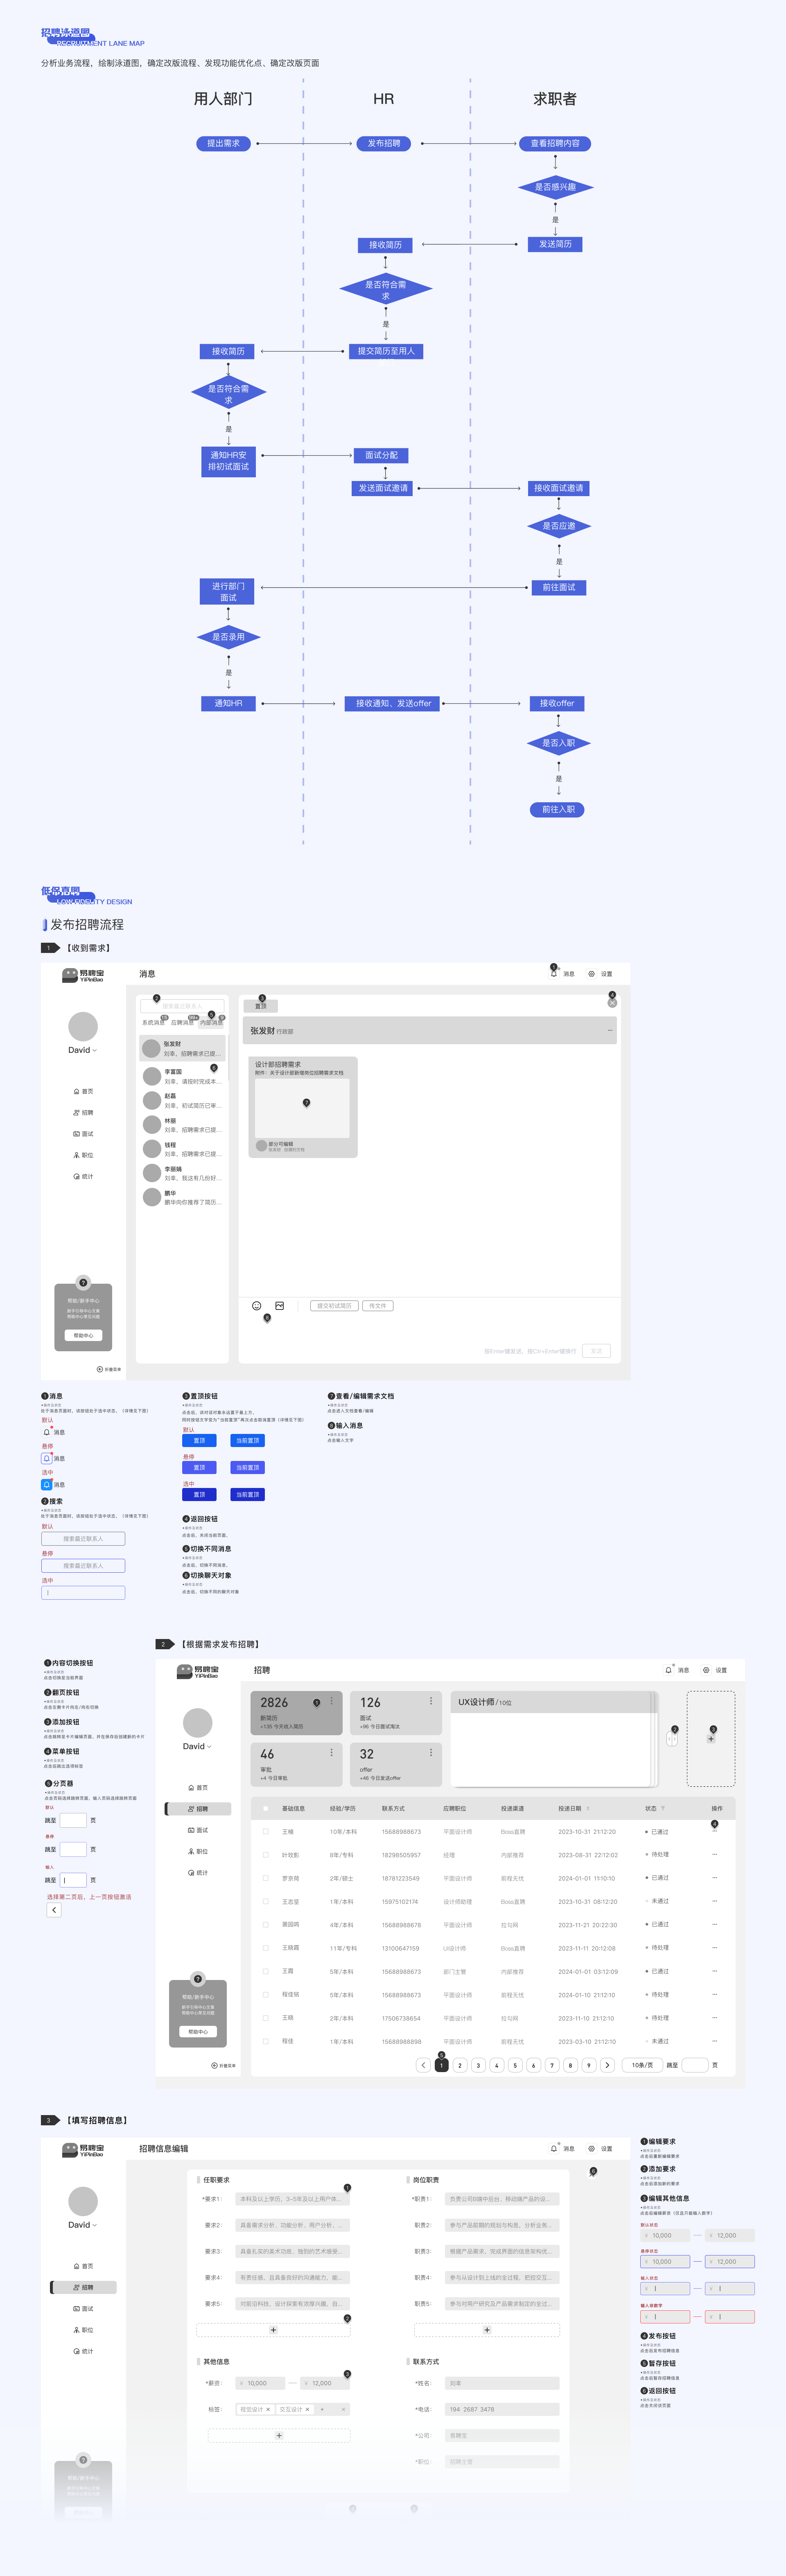
Task: Click 置顶 button above 张发财 chat
Action: pyautogui.click(x=261, y=1006)
